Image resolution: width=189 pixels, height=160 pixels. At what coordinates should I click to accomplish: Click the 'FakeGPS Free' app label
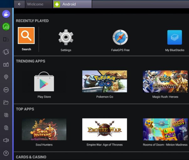coord(120,50)
